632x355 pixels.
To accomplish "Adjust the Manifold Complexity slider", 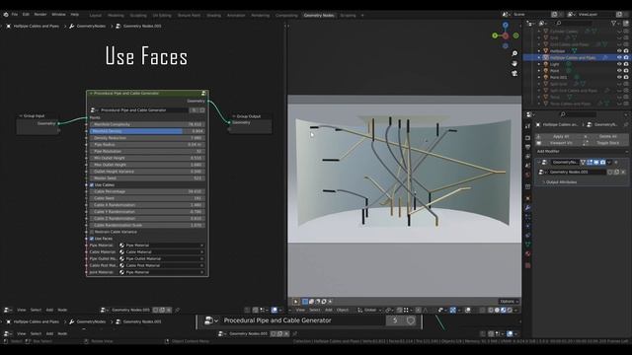I will coord(147,125).
